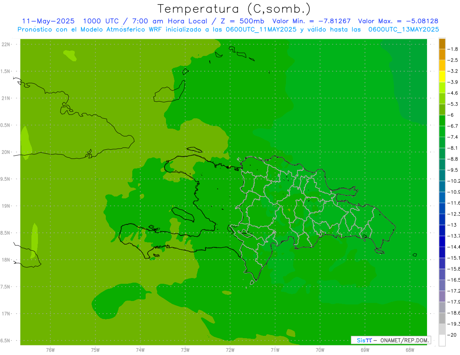Click the "-16.5" colorbar value
460x355 pixels.
point(453,280)
